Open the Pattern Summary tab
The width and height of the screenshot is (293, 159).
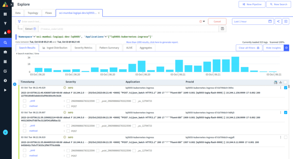click(x=109, y=48)
